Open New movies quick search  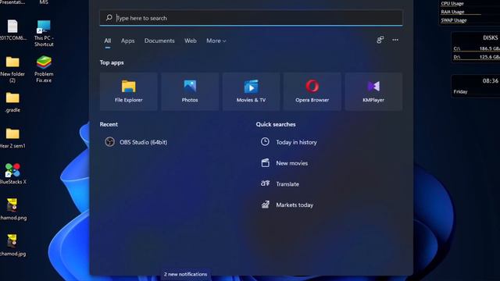click(x=291, y=163)
